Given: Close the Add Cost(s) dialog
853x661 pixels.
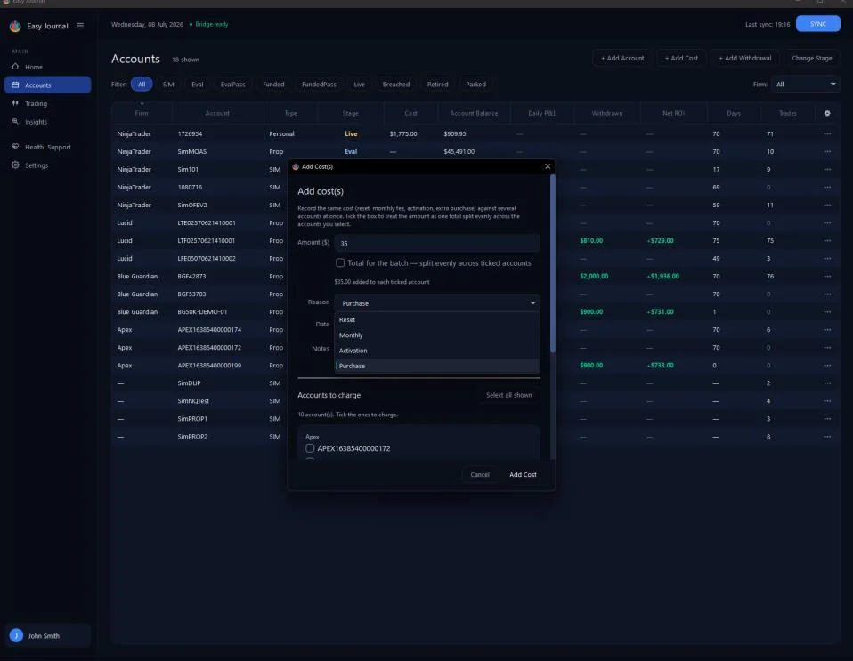Looking at the screenshot, I should [x=548, y=166].
